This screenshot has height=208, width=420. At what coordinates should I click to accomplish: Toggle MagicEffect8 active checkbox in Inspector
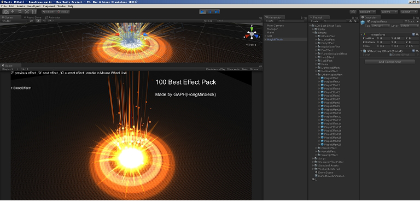[369, 21]
